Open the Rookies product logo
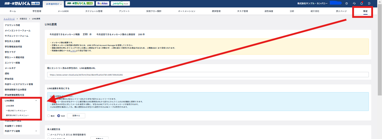382x139 pixels. (x=102, y=3)
